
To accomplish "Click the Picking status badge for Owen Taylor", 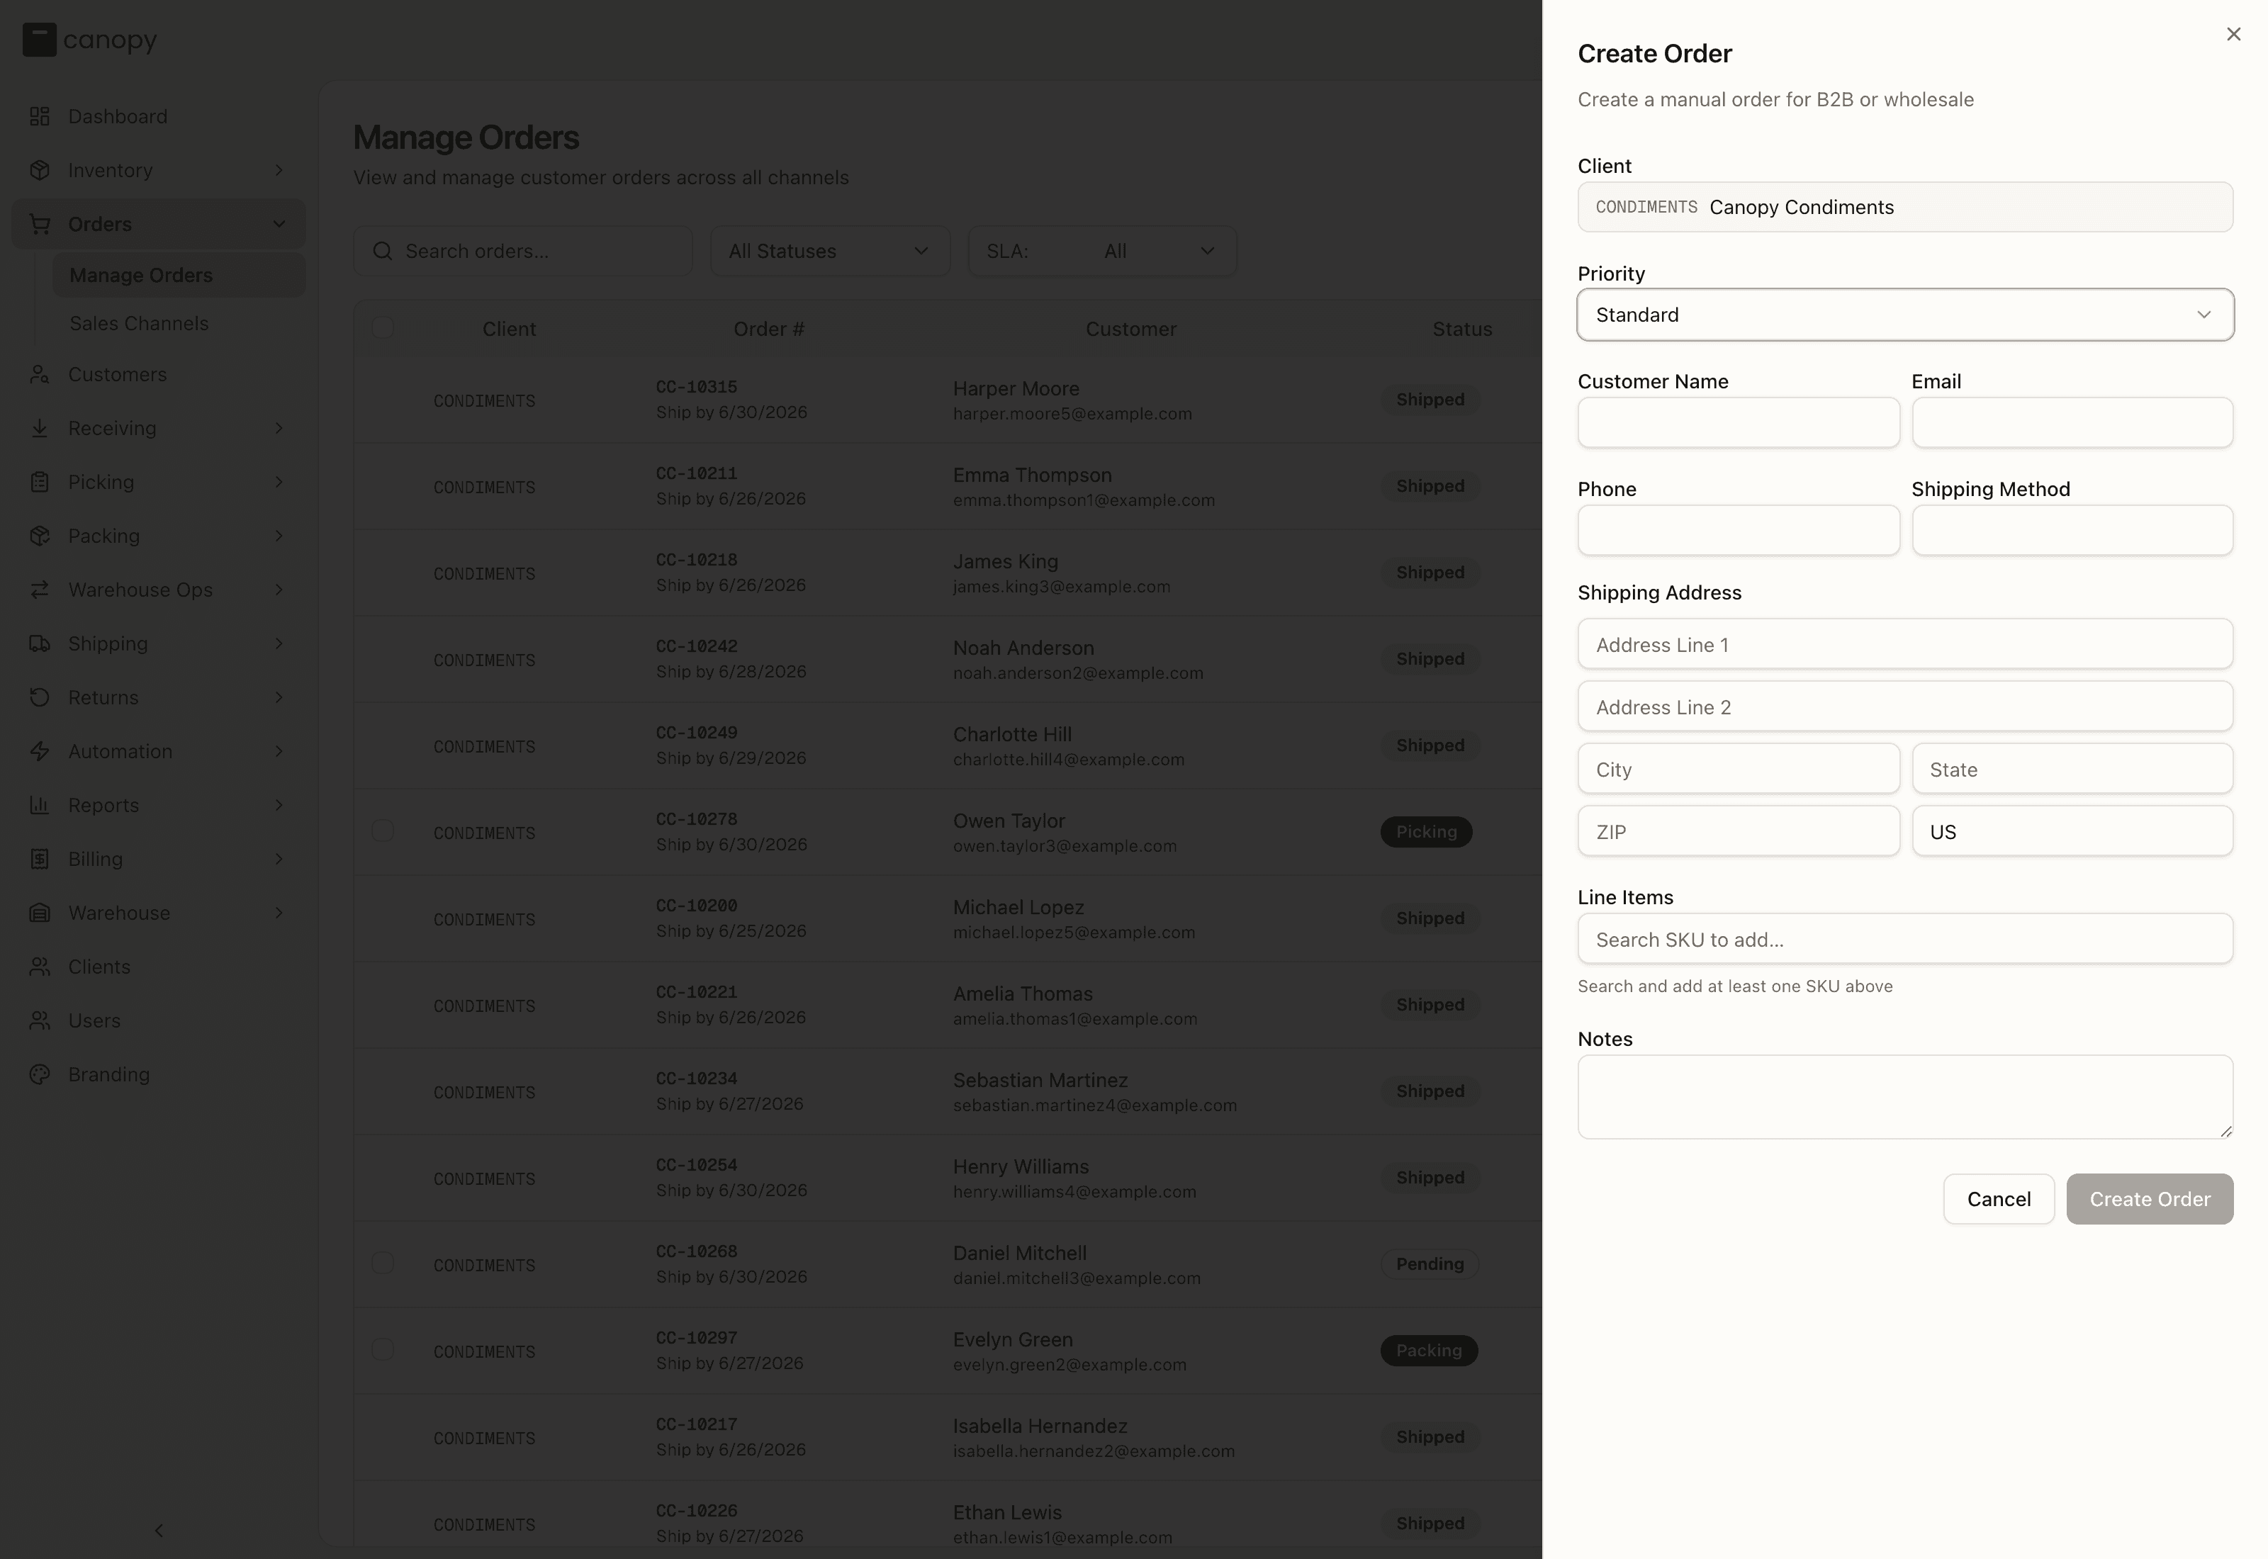I will tap(1426, 831).
